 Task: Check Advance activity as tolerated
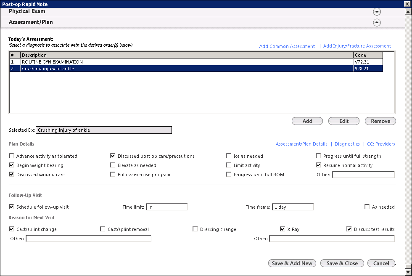(x=11, y=156)
